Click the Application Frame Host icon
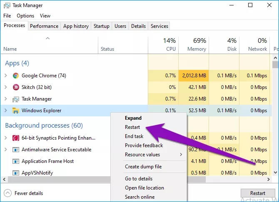Viewport: 279px width, 202px height. click(x=16, y=161)
